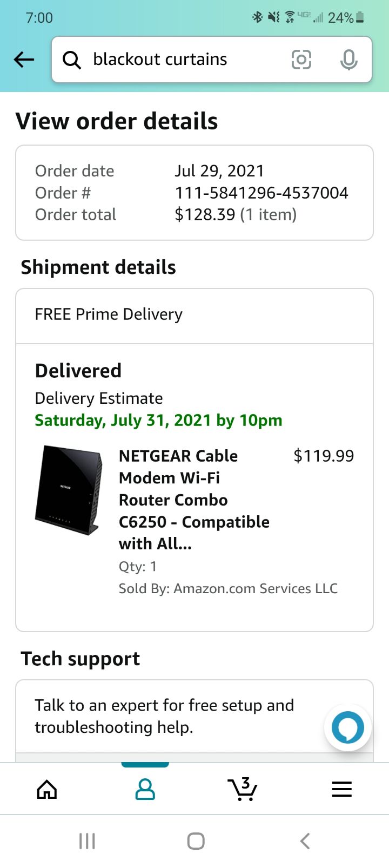Viewport: 389px width, 866px height.
Task: Tap the magnifying glass search icon
Action: click(72, 60)
